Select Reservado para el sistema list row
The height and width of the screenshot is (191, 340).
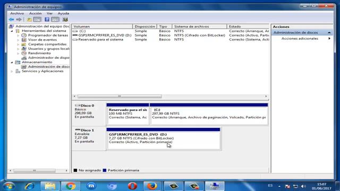tap(171, 40)
